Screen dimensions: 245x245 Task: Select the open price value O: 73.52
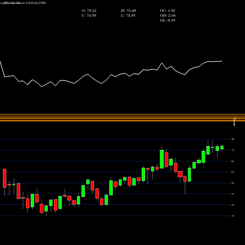pos(89,11)
